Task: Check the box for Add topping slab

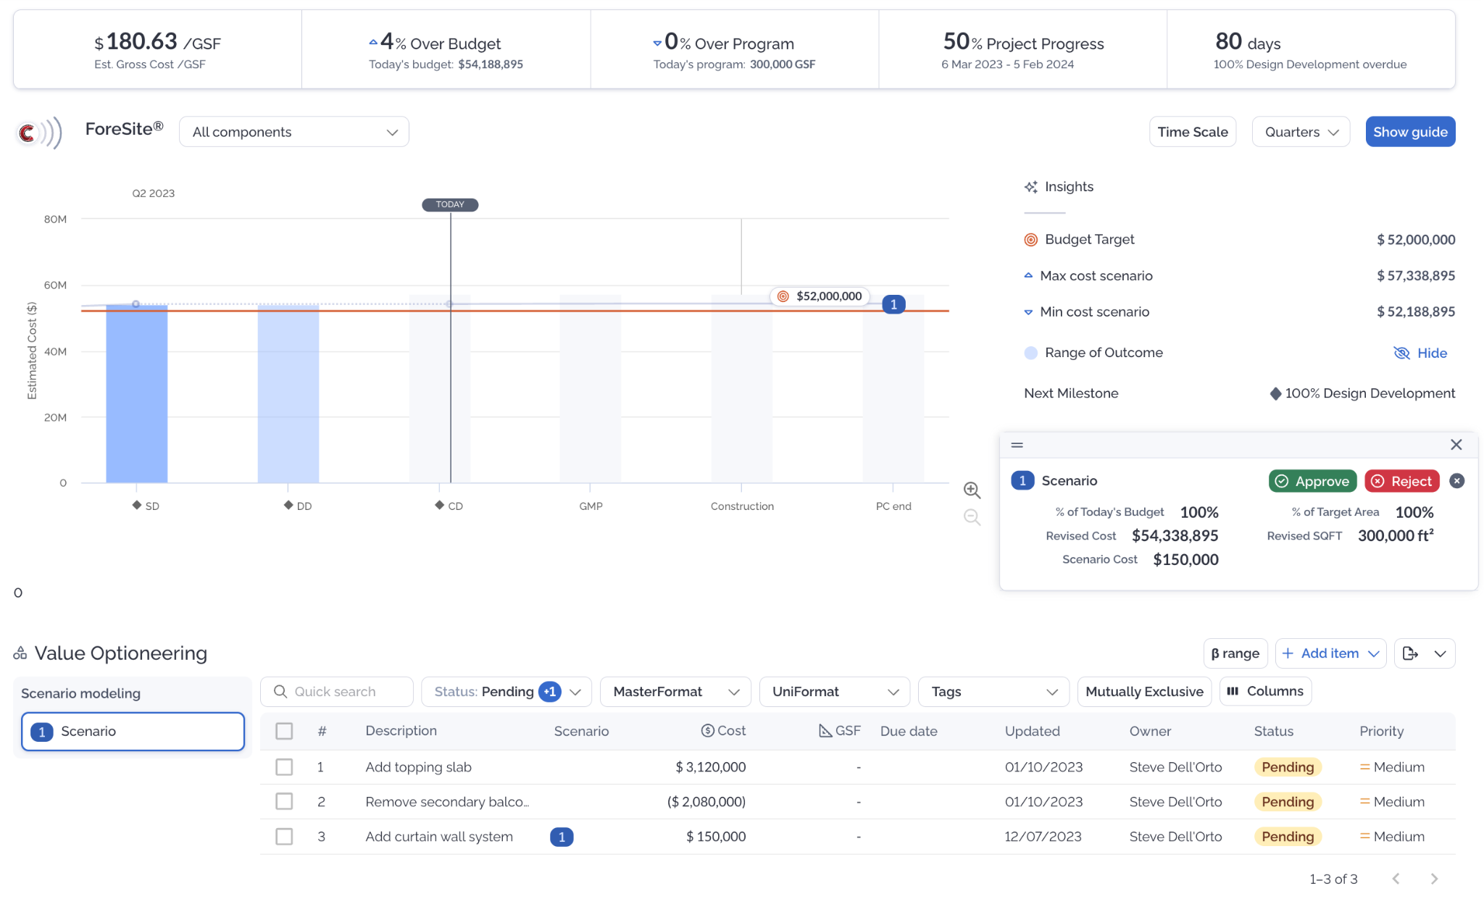Action: (x=284, y=767)
